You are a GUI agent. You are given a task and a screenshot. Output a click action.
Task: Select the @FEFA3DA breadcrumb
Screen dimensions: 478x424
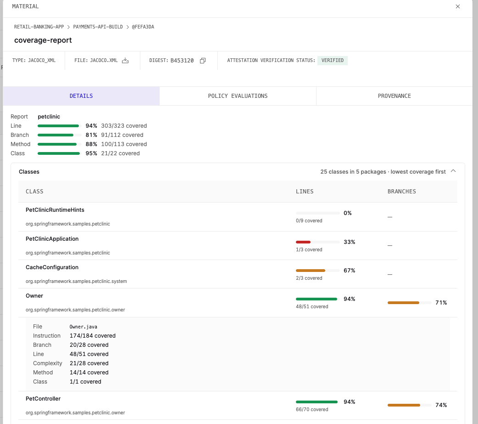pyautogui.click(x=143, y=27)
